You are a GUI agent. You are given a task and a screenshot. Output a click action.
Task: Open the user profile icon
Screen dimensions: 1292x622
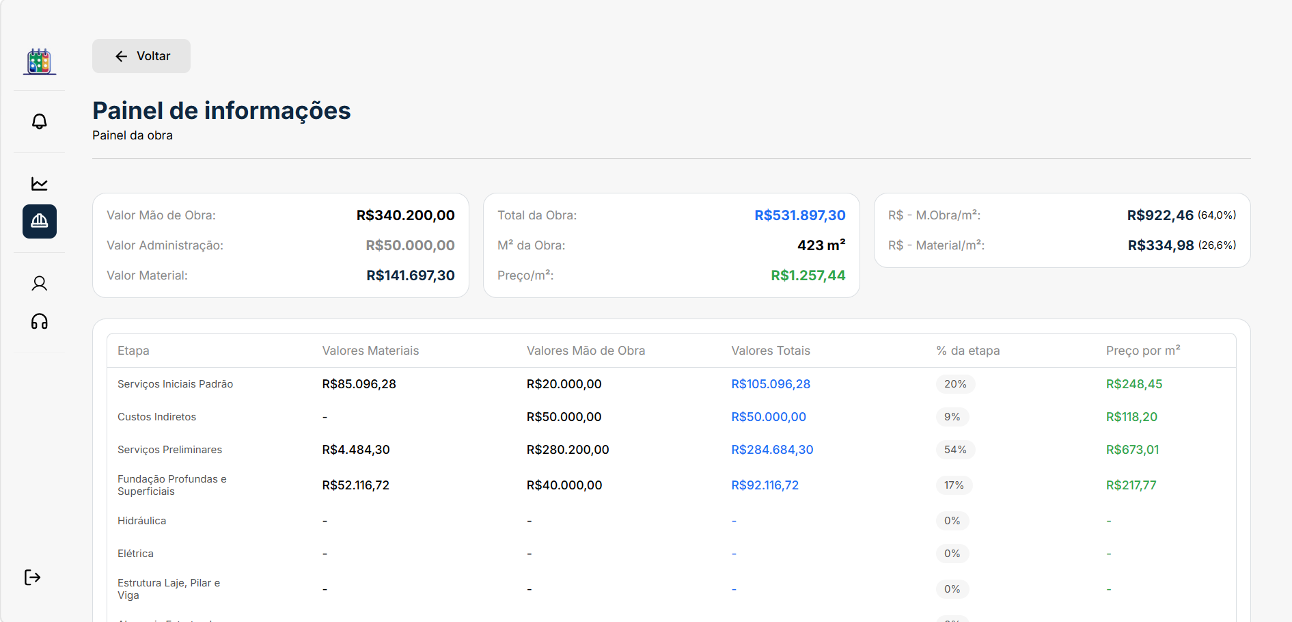(x=40, y=284)
